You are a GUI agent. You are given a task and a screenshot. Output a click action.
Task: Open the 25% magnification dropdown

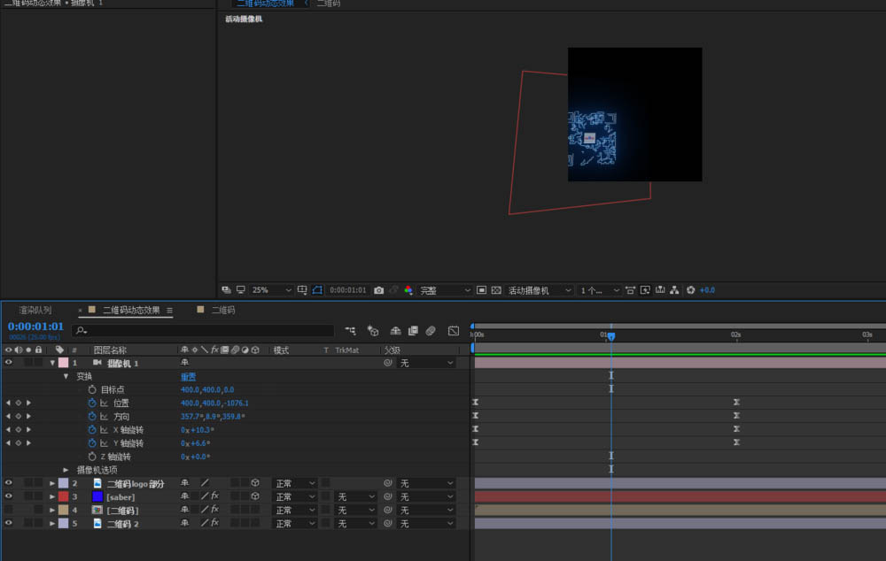point(272,290)
